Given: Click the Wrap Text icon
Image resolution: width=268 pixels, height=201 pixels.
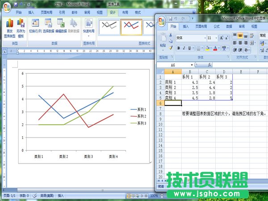Looking at the screenshot, I should 252,36.
